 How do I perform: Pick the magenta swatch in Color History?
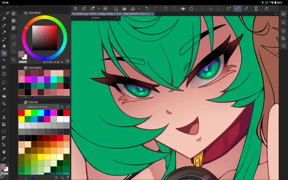[x=28, y=80]
